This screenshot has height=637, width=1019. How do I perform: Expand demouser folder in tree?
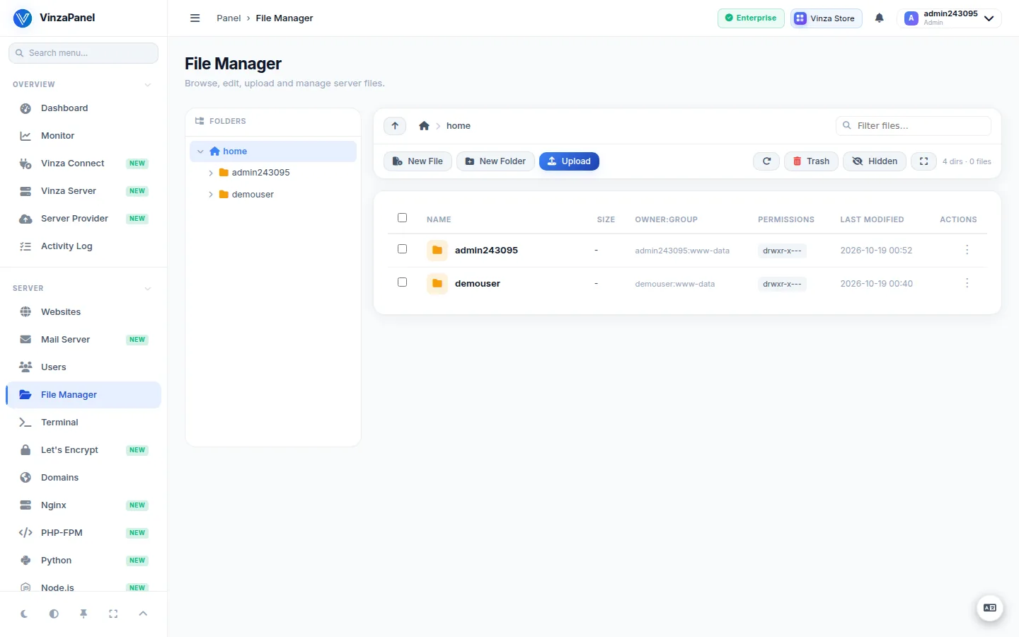(211, 195)
